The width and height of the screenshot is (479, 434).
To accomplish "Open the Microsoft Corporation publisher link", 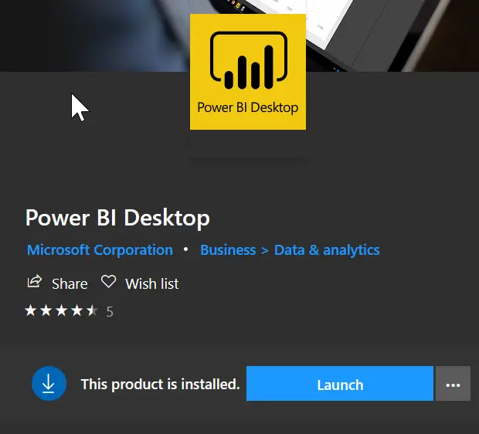I will click(x=100, y=250).
